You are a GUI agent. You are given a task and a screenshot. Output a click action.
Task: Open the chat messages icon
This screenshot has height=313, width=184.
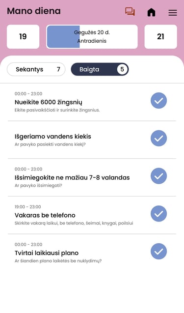coord(130,12)
